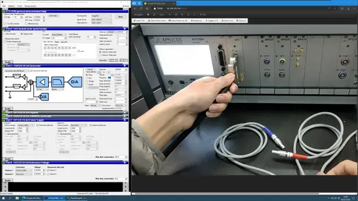Open the AWG20 connection dropdown
The image size is (358, 201).
[17, 71]
